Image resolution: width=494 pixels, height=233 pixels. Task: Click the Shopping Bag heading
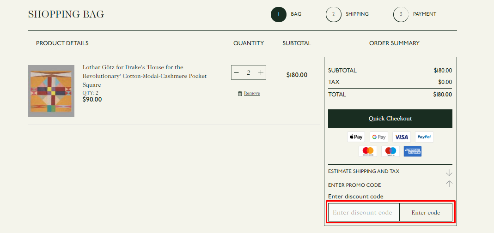[66, 14]
